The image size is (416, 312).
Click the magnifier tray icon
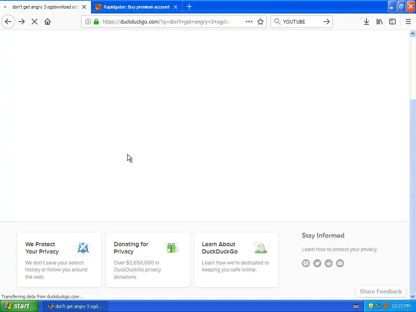pyautogui.click(x=386, y=306)
